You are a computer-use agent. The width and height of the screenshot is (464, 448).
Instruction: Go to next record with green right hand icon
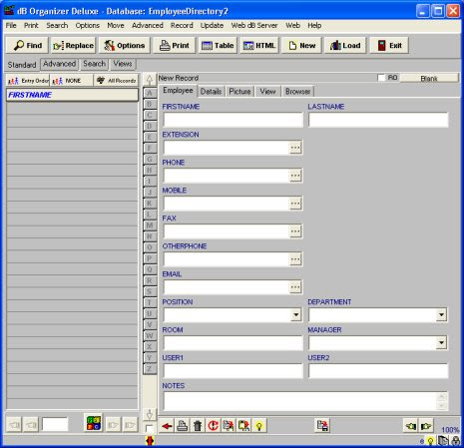426,426
